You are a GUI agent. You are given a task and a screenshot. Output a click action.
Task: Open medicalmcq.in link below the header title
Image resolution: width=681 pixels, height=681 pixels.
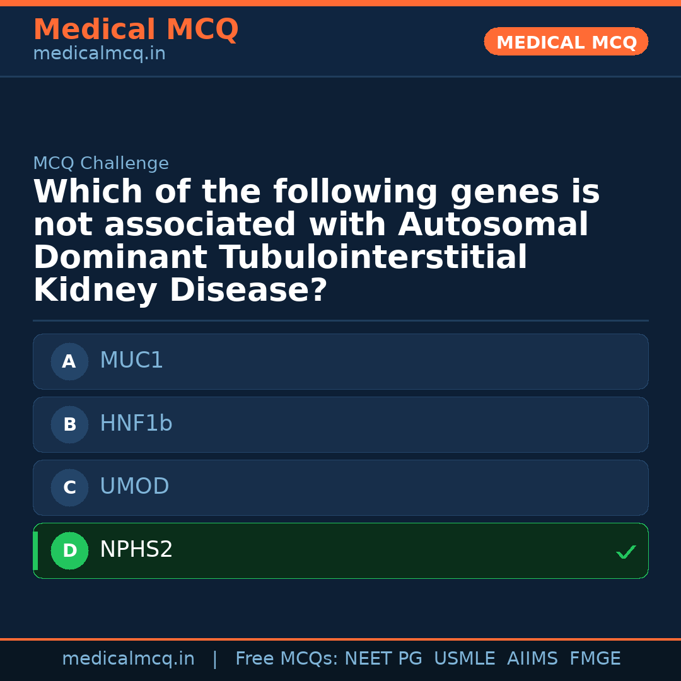pyautogui.click(x=99, y=54)
